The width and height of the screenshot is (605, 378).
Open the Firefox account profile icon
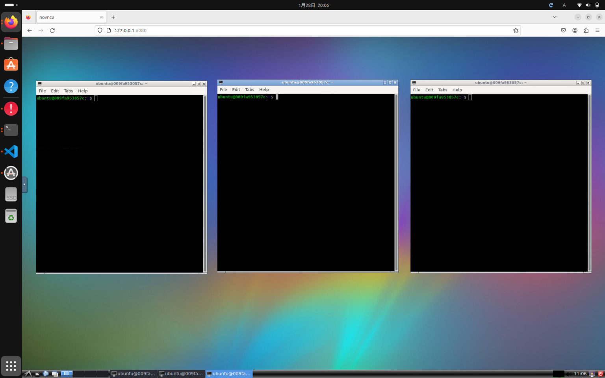pos(575,30)
